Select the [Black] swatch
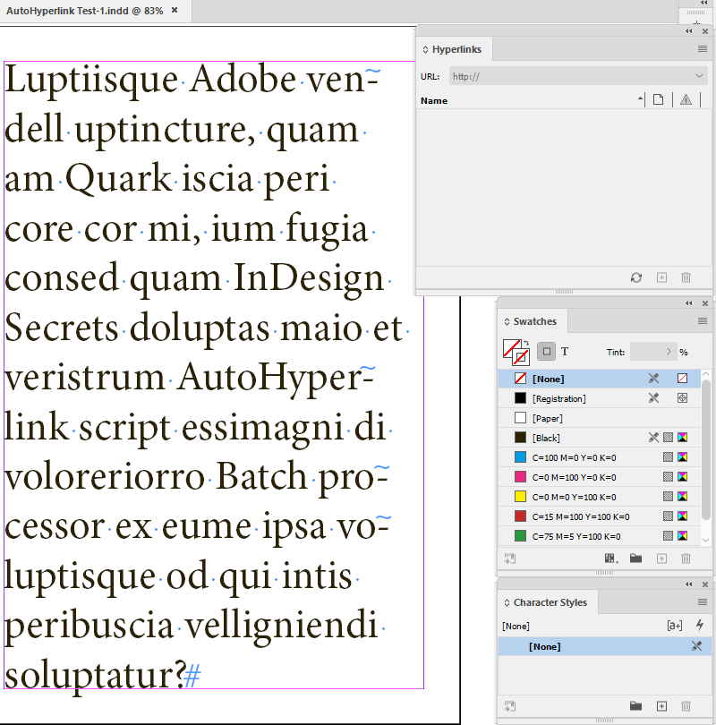Image resolution: width=716 pixels, height=725 pixels. (x=600, y=438)
